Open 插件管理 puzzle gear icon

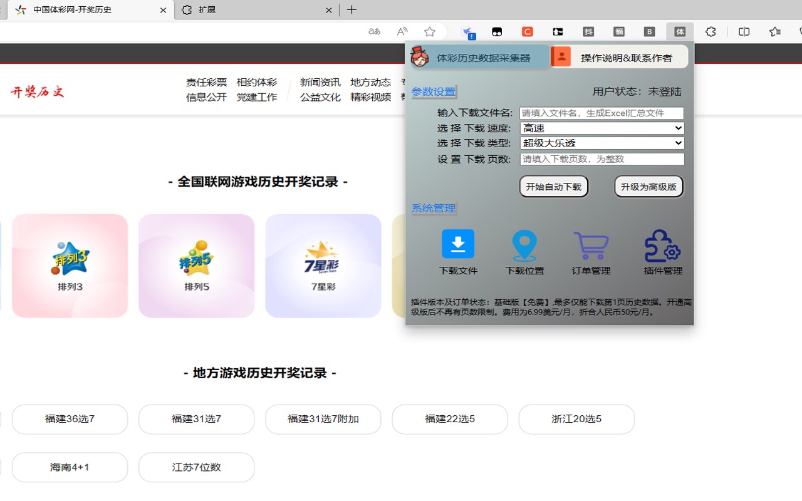click(662, 245)
